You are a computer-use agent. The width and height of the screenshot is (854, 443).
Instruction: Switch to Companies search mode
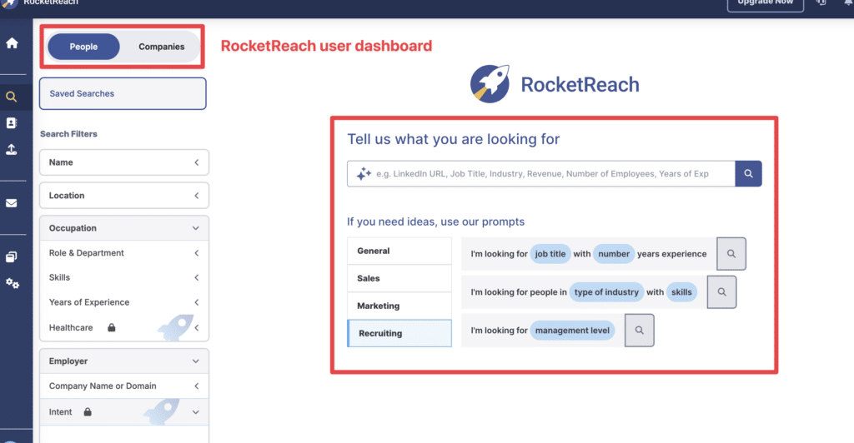pos(161,47)
